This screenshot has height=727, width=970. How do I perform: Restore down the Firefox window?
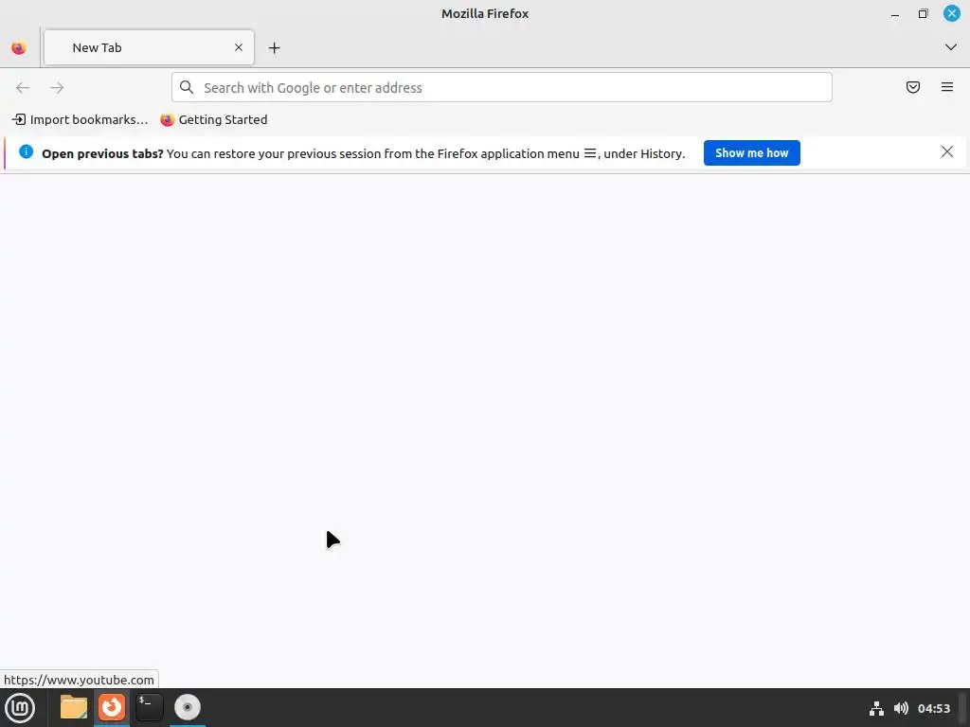click(923, 13)
